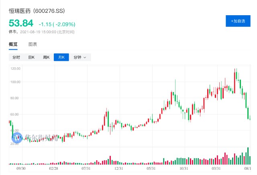Expand the 分钟 minutes dropdown
Screen dimensions: 257x175
point(80,57)
